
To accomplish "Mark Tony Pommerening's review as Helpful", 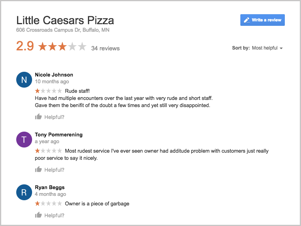I will click(54, 170).
